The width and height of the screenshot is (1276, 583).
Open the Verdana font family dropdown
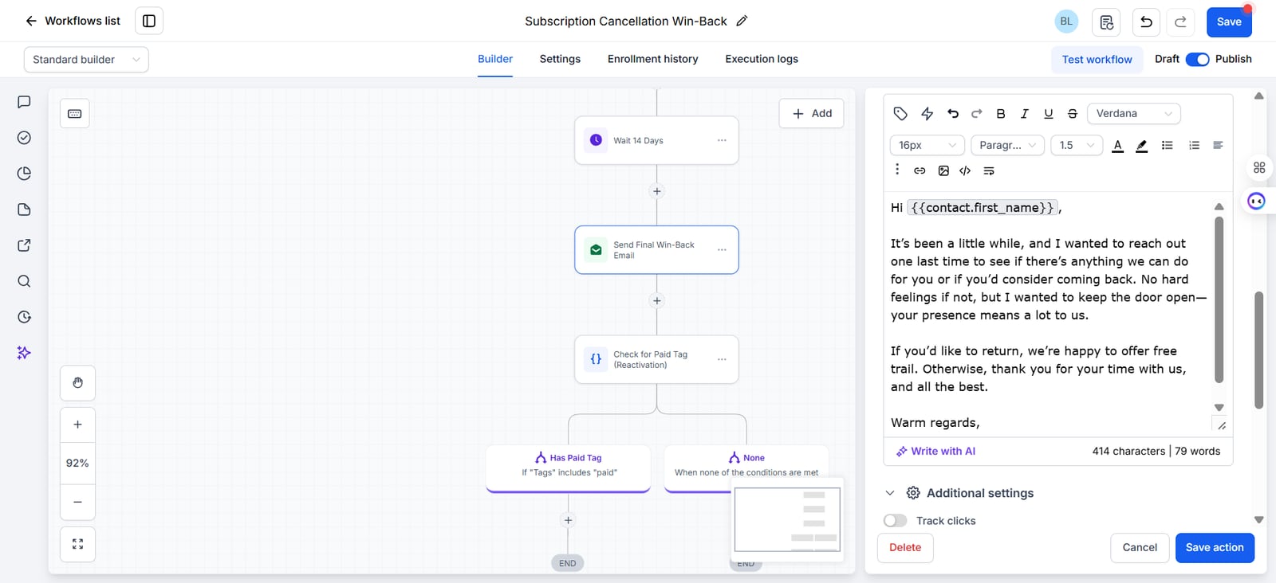(1134, 114)
